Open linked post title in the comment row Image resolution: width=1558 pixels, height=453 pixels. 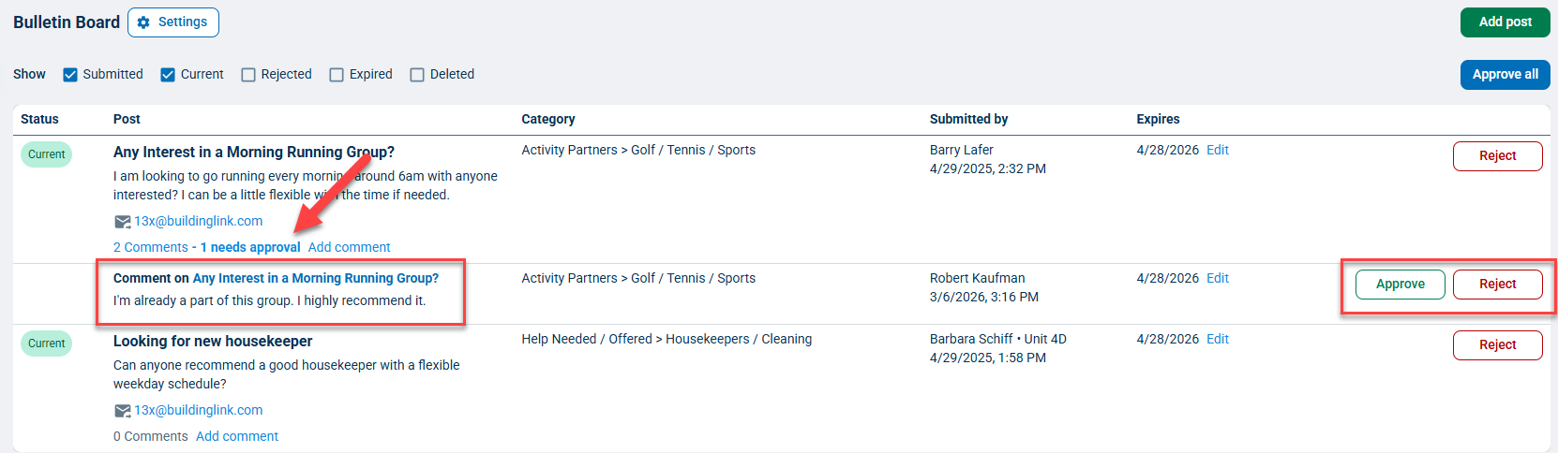[315, 278]
